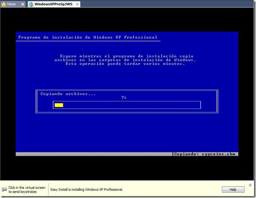Select the WindowsXPProSp3WS tab

pyautogui.click(x=54, y=4)
